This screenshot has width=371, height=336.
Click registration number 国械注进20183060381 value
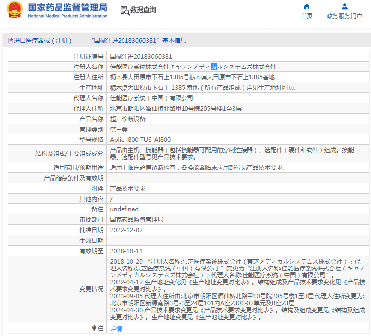[141, 57]
